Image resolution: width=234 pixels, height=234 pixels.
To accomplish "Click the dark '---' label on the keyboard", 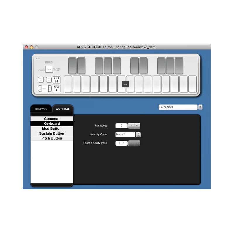I will [125, 84].
